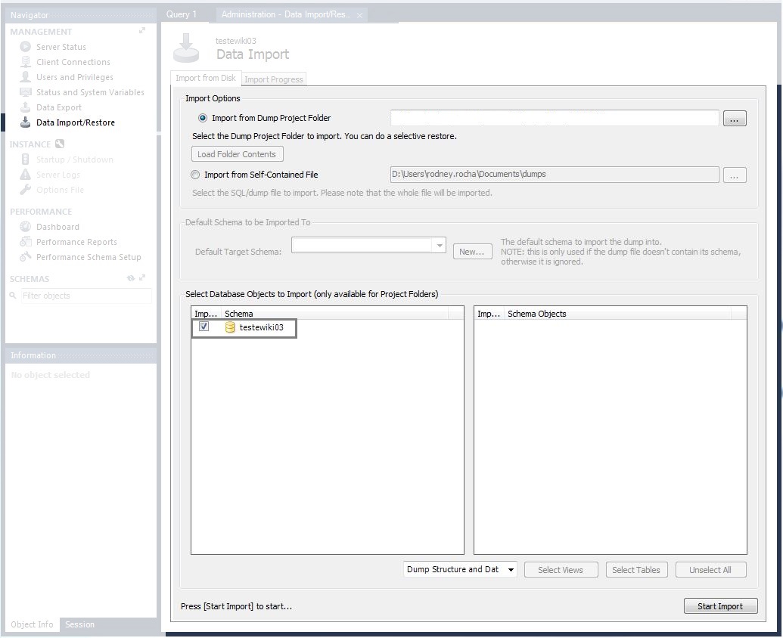The height and width of the screenshot is (638, 783).
Task: Open Server Status icon in Navigator
Action: 26,46
